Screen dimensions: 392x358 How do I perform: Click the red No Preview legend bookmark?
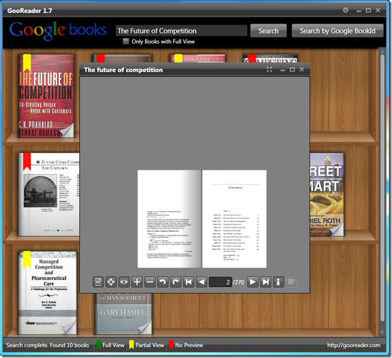tap(171, 345)
